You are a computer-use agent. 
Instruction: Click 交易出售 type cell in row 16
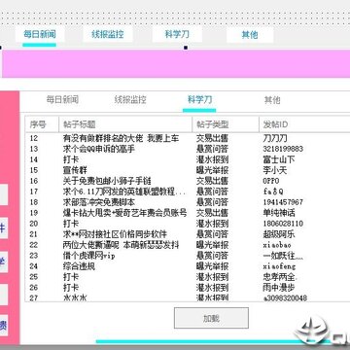212,181
